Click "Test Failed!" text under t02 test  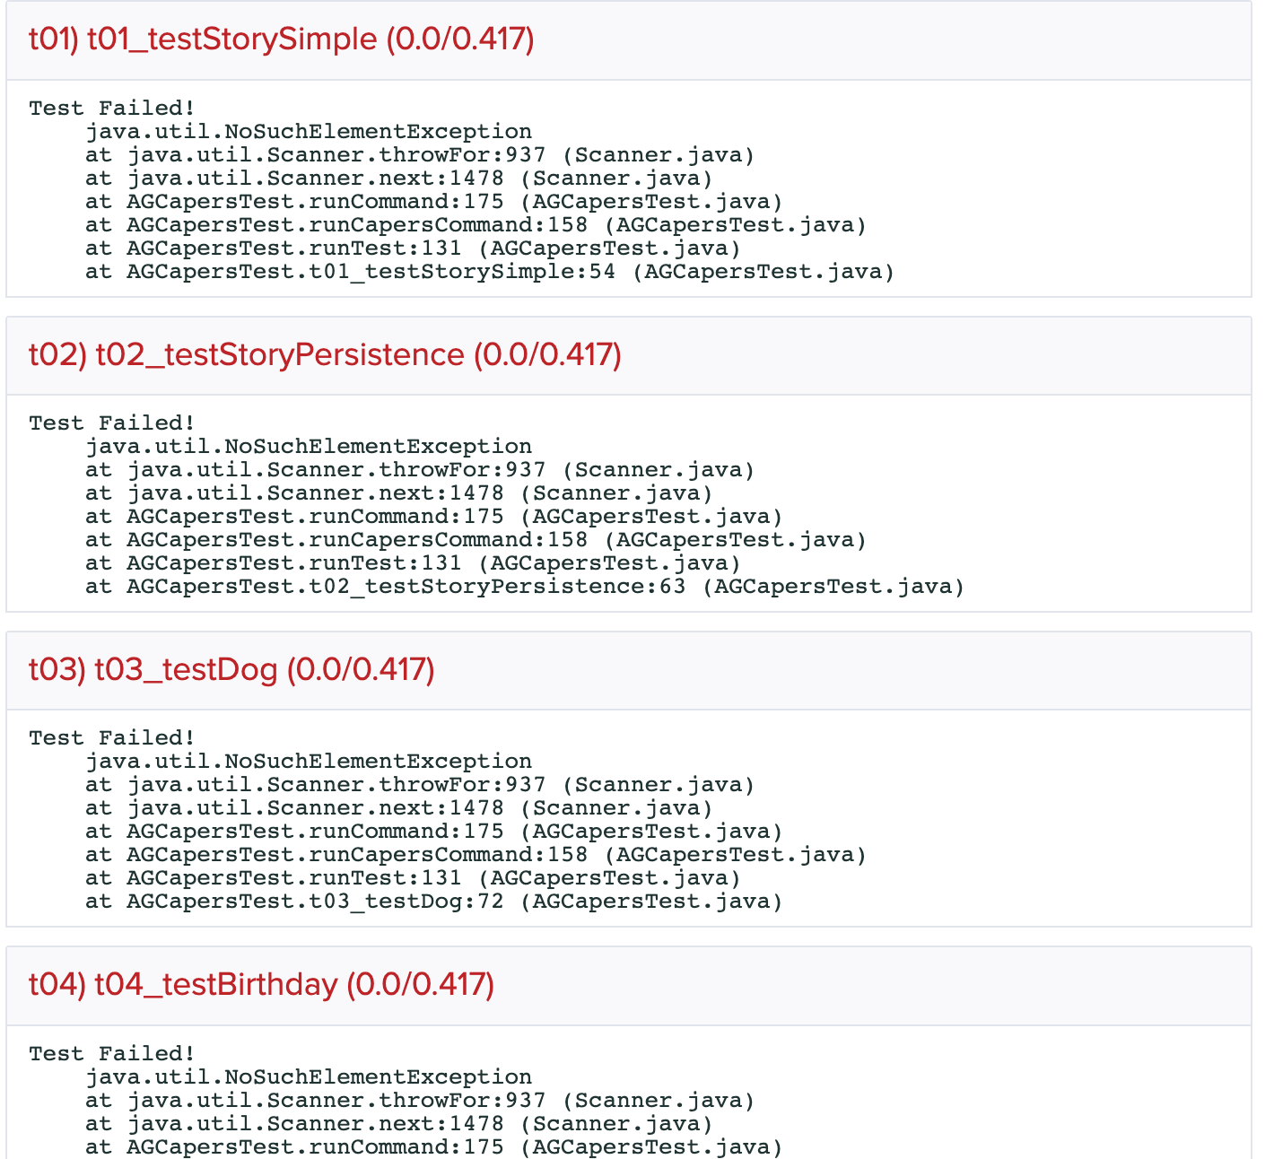(112, 423)
